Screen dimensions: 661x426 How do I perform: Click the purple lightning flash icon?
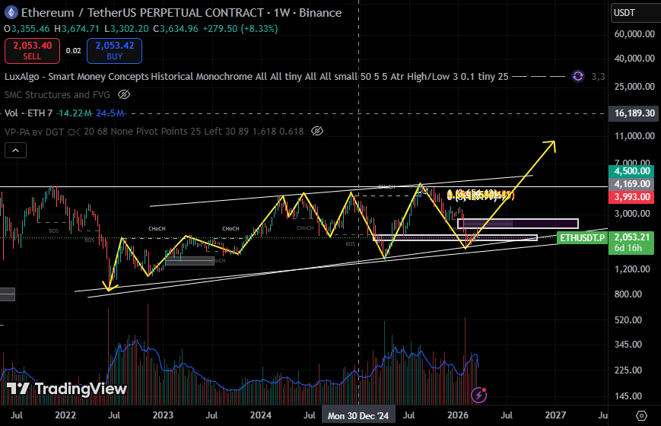coord(479,394)
